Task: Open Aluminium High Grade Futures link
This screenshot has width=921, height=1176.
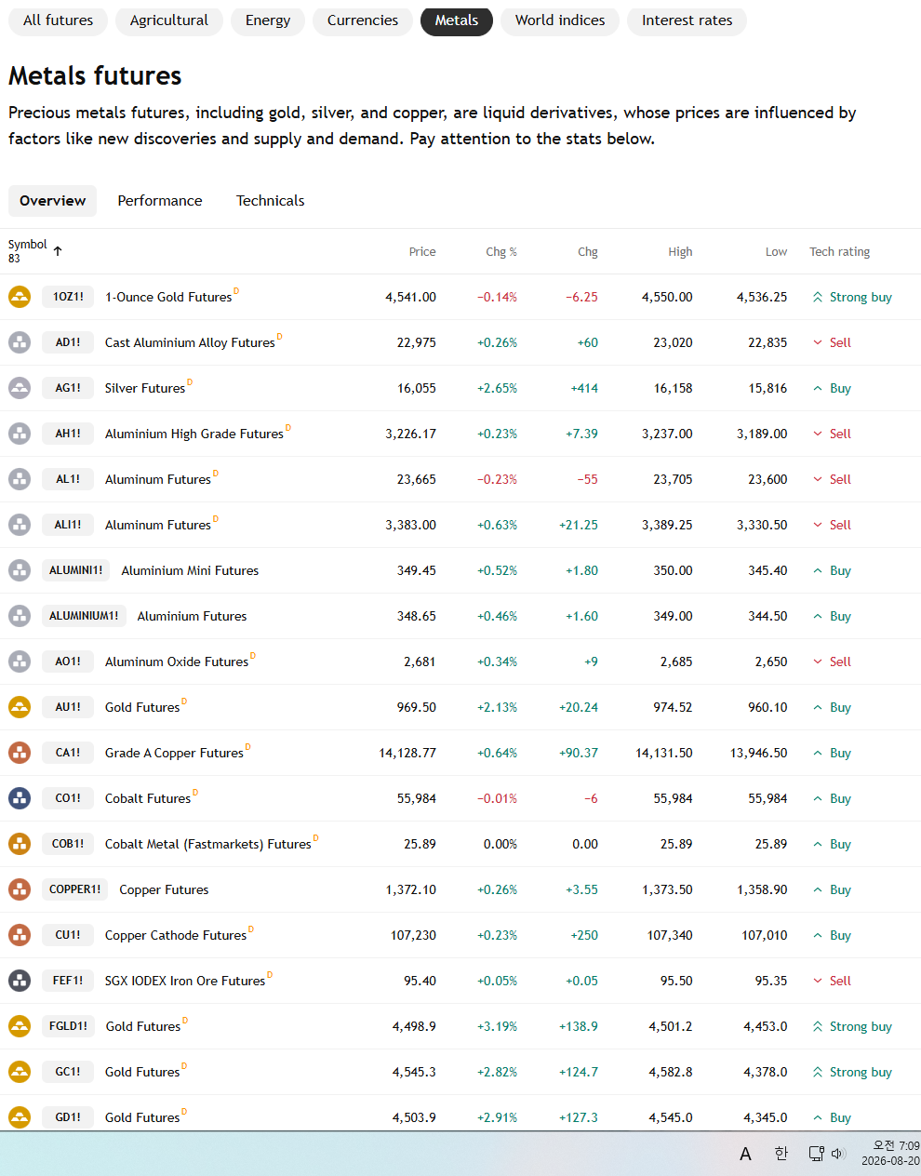Action: (194, 434)
